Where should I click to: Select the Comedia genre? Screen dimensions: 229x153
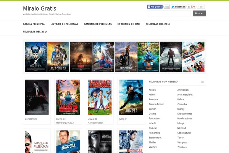[182, 104]
